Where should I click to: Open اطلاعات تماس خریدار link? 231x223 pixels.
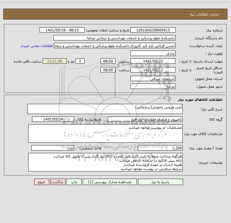point(37,46)
